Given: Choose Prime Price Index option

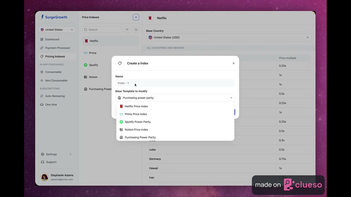Looking at the screenshot, I should (x=175, y=114).
